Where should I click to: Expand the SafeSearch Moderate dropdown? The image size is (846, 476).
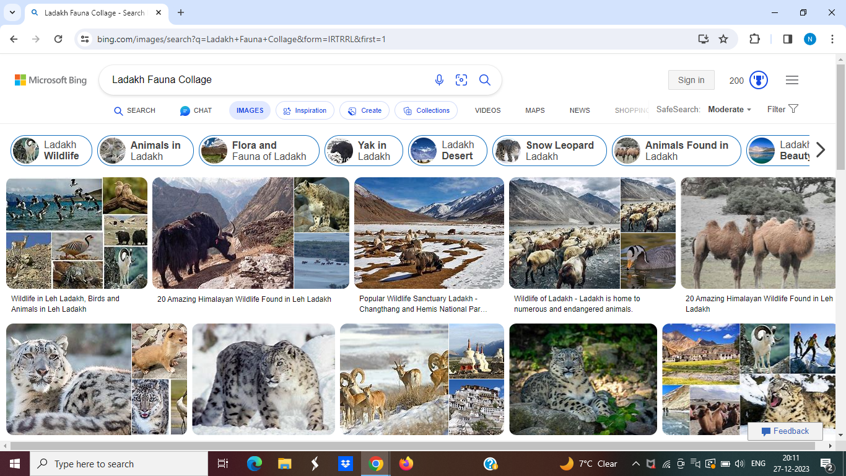pos(730,110)
